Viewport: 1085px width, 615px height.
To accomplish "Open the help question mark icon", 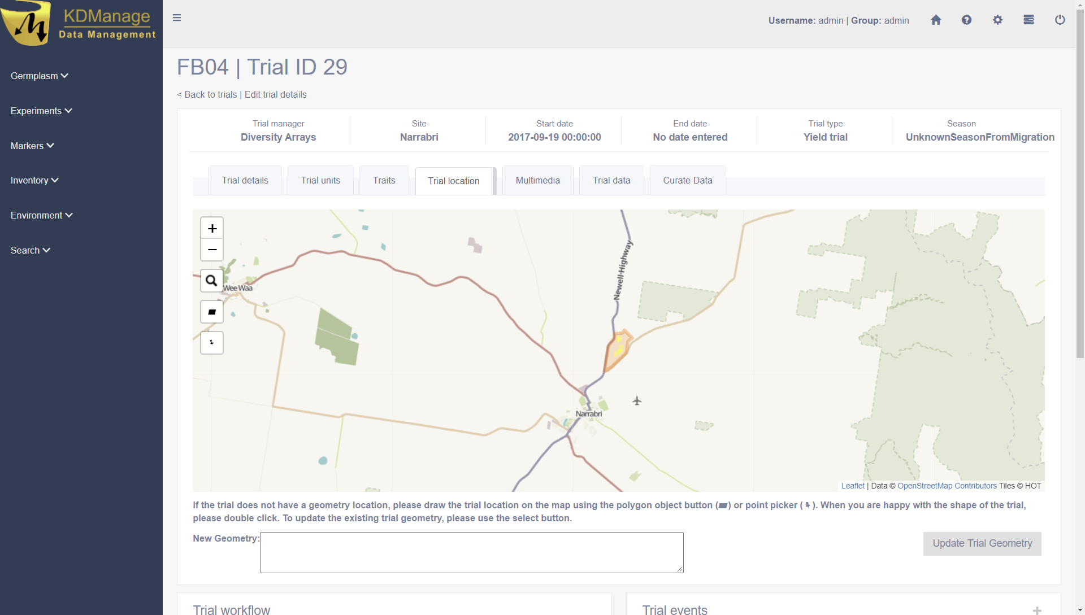I will (x=966, y=20).
